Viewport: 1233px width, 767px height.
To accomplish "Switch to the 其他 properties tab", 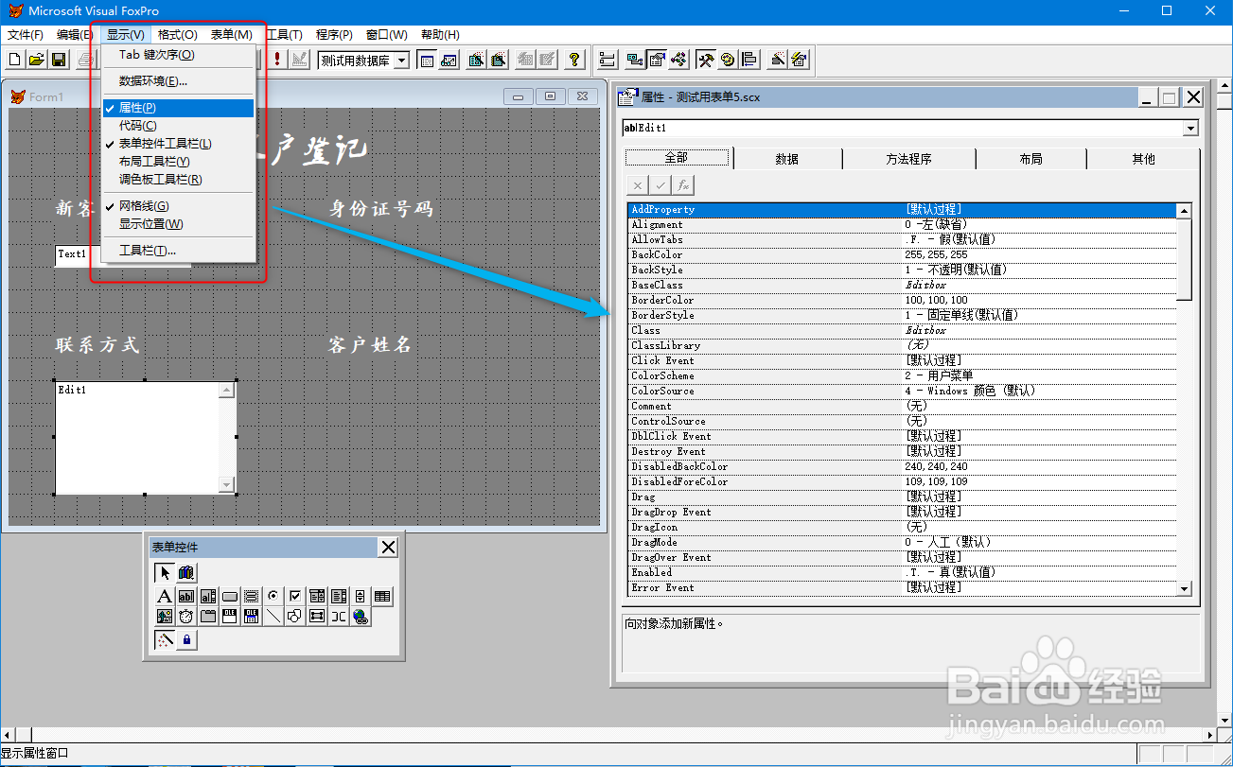I will (x=1143, y=159).
